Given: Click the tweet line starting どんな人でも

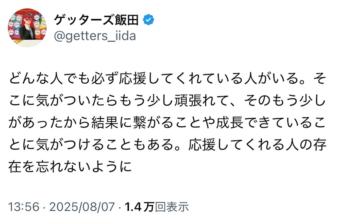Looking at the screenshot, I should (x=168, y=78).
